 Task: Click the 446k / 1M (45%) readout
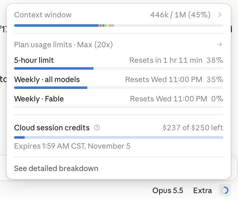point(180,15)
